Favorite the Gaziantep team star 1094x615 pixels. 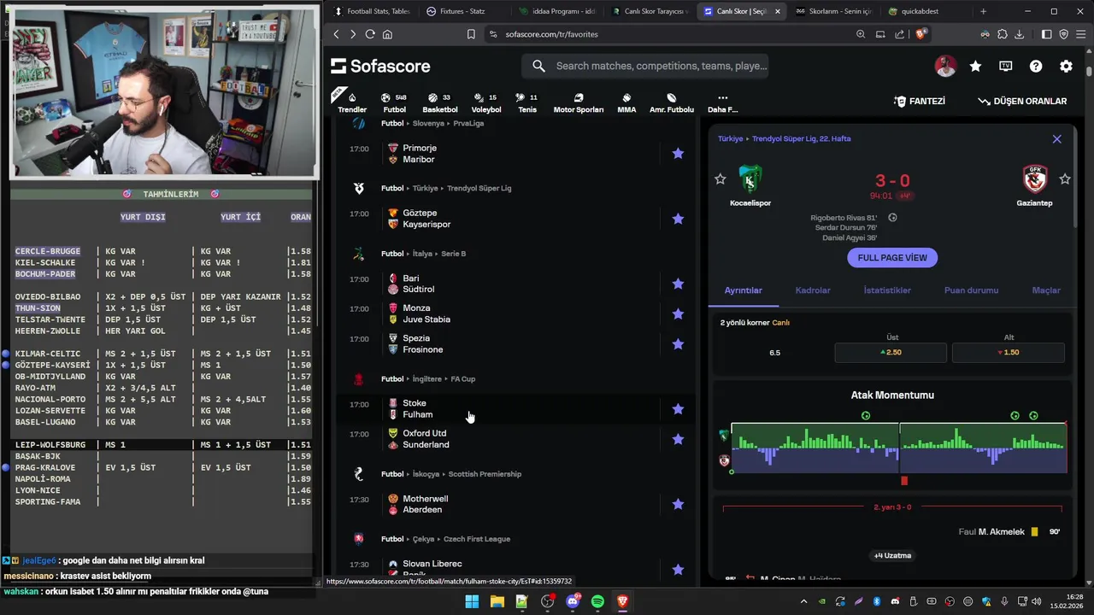(x=1065, y=179)
